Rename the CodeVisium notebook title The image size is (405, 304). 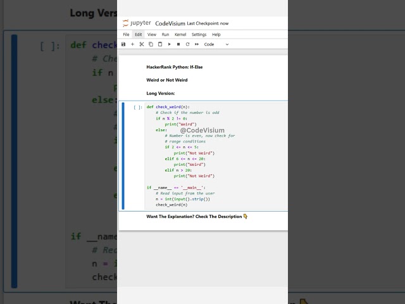(170, 23)
